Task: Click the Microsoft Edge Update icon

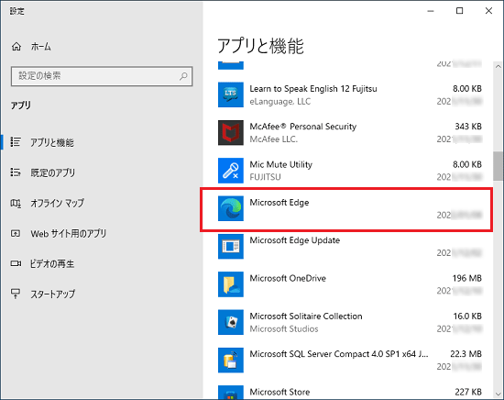Action: tap(230, 247)
